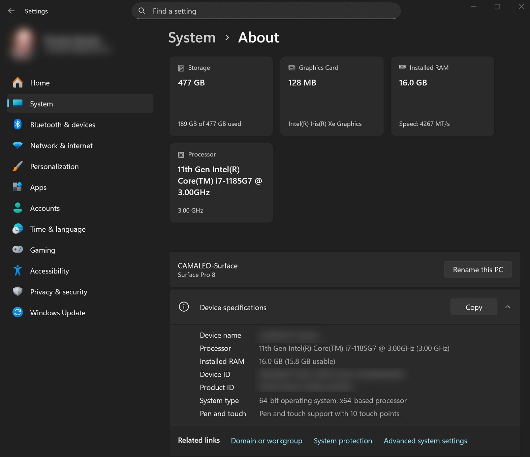Open the Accessibility figure icon

(x=18, y=271)
